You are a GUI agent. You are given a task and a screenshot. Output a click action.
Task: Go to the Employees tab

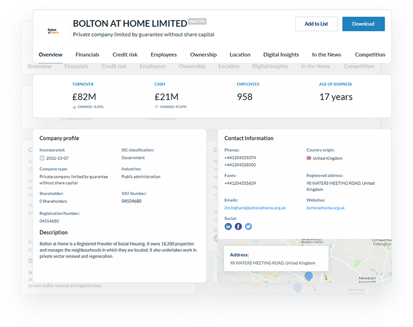click(163, 55)
